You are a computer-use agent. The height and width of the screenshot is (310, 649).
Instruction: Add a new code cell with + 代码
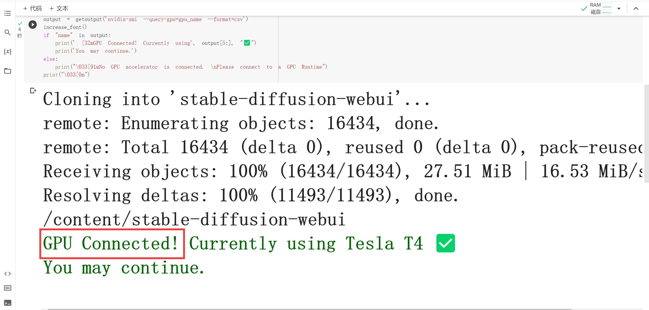tap(32, 8)
